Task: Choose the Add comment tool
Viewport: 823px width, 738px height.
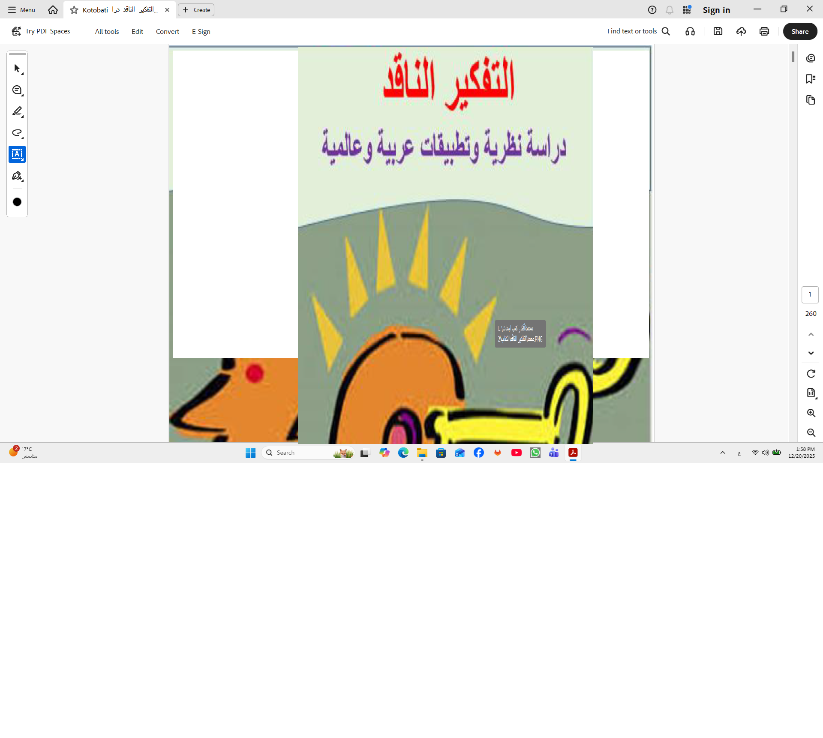Action: pos(17,90)
